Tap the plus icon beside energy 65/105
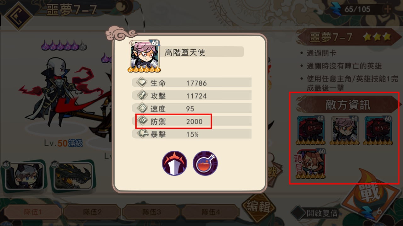The height and width of the screenshot is (226, 403). point(388,9)
